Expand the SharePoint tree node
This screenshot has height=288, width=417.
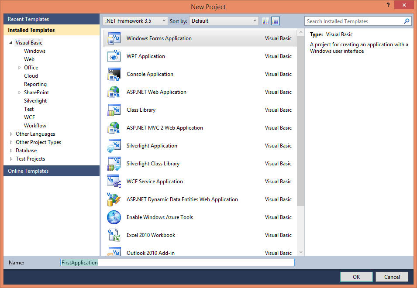[19, 93]
